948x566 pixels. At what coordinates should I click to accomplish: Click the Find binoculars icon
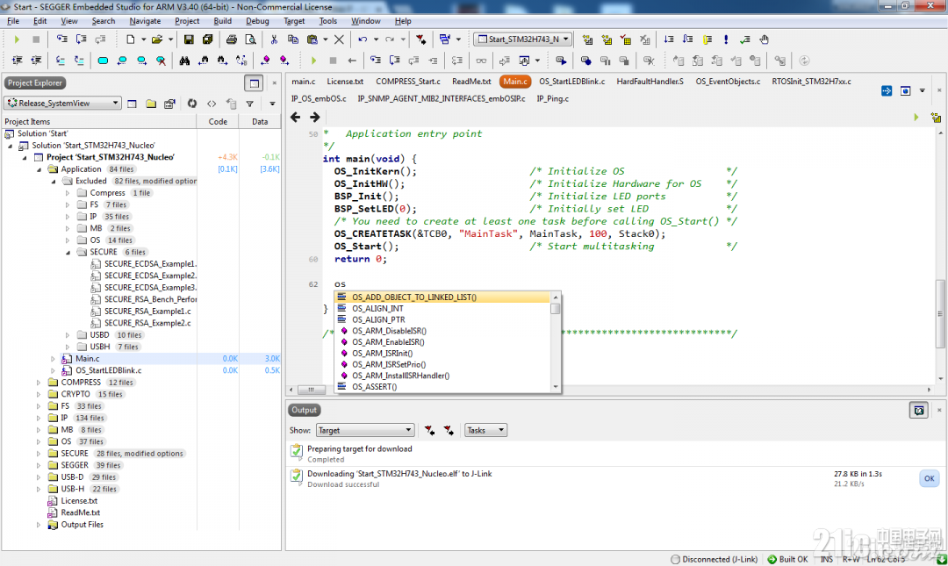(184, 61)
